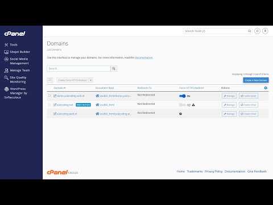Screen dimensions: 273x205
Task: Open the notifications bell icon
Action: pyautogui.click(x=257, y=31)
